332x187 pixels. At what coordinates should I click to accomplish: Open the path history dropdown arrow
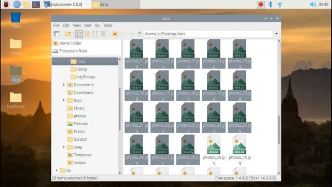click(x=276, y=34)
